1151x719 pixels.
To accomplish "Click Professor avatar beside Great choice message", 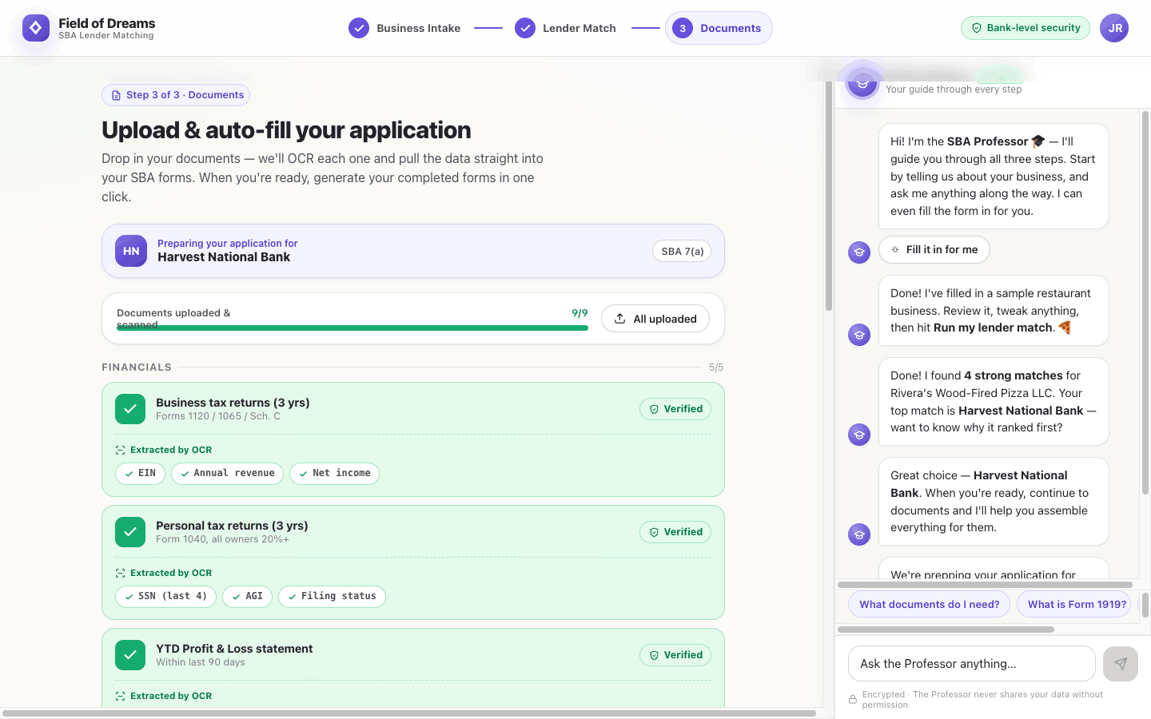I will [859, 534].
